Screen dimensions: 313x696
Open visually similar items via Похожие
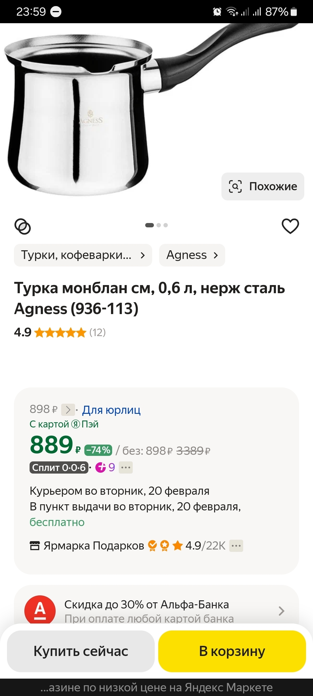click(x=263, y=186)
